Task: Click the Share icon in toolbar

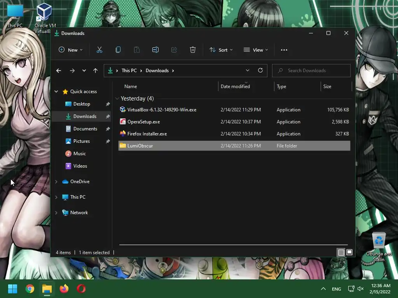Action: 174,50
